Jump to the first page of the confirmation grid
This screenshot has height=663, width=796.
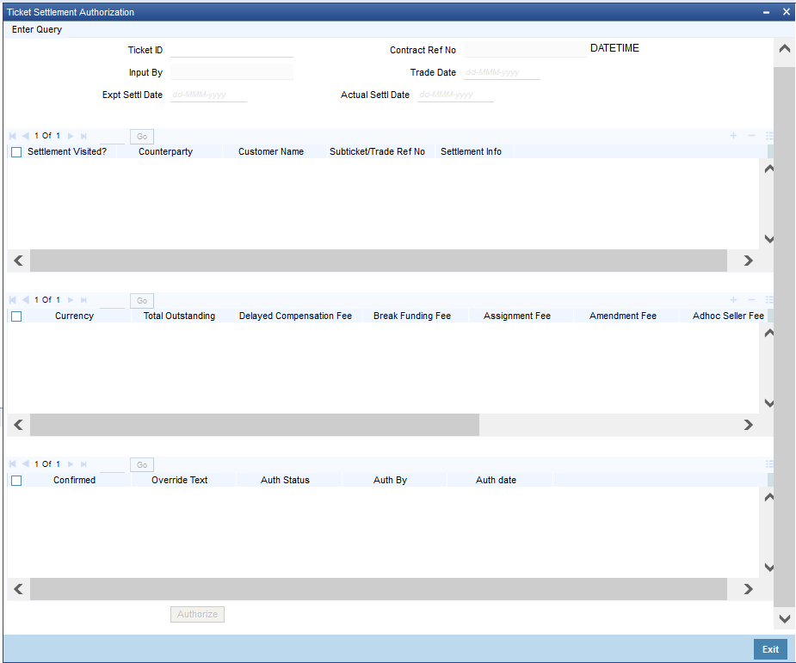click(11, 463)
